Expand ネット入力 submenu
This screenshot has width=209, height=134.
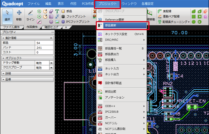coord(122,69)
